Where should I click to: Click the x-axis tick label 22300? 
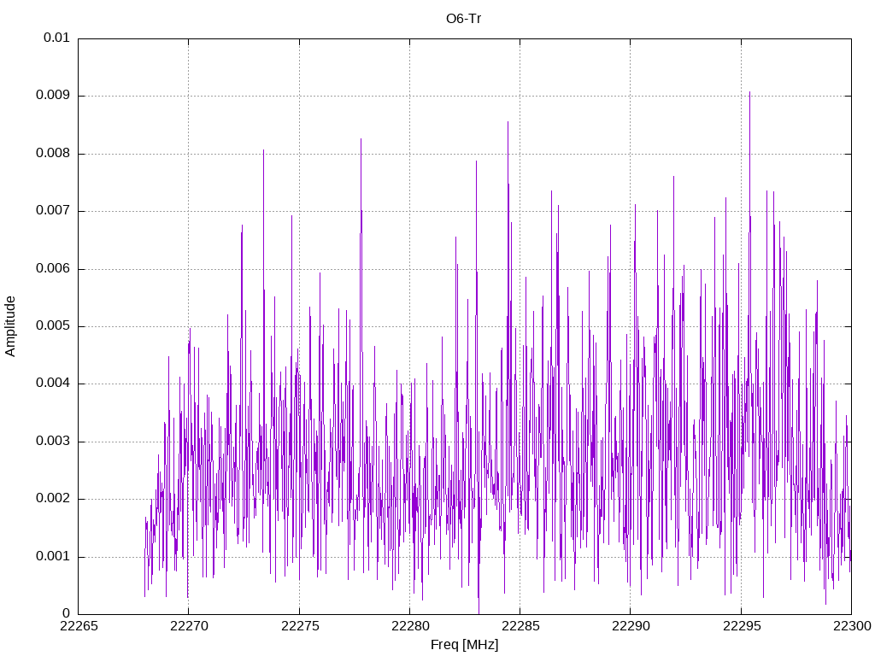coord(852,626)
